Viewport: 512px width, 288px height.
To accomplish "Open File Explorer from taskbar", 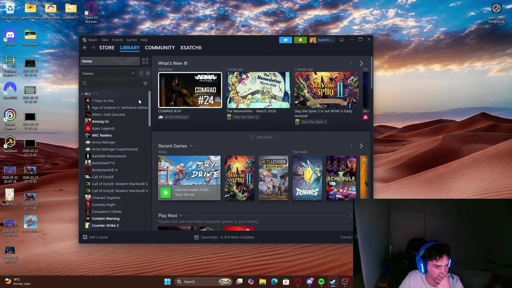I will click(x=262, y=282).
